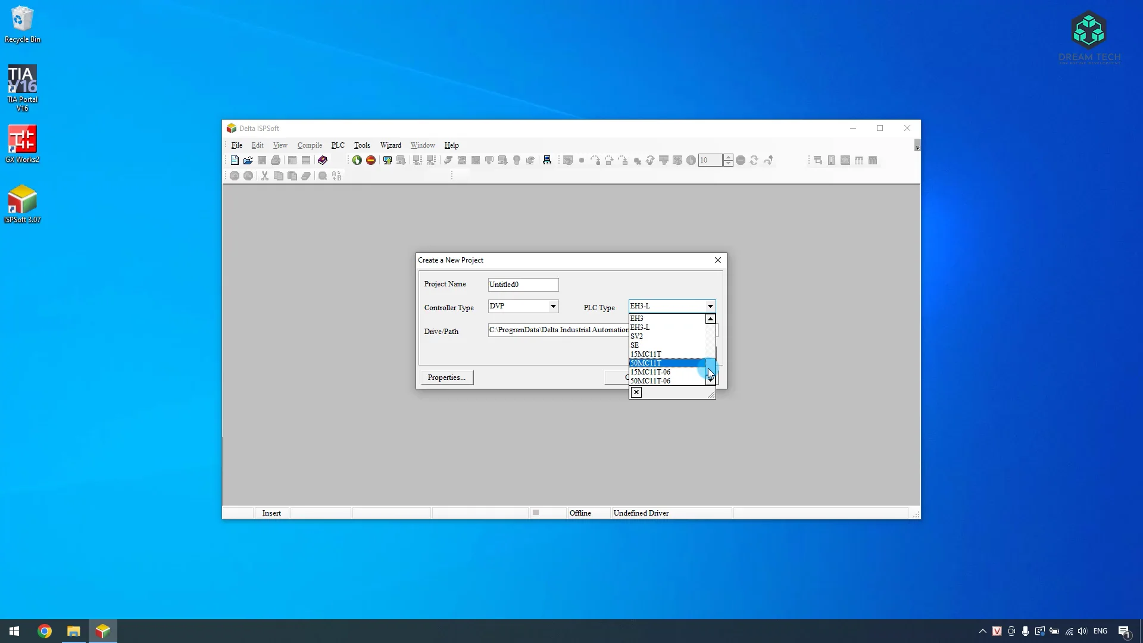Image resolution: width=1143 pixels, height=643 pixels.
Task: Click the green Run toolbar icon
Action: click(357, 160)
